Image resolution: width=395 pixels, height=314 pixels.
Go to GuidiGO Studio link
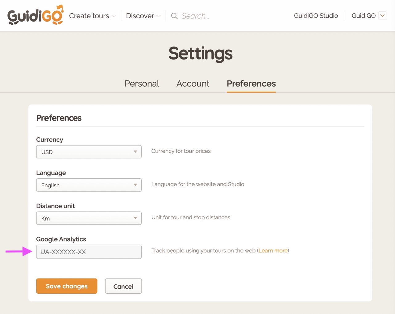coord(316,16)
